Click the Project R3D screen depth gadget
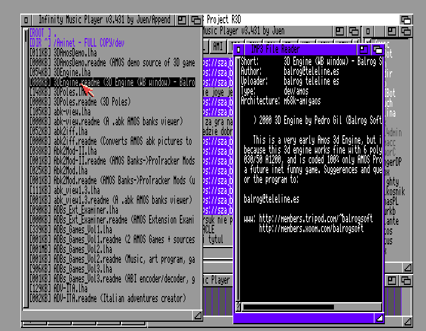 tap(406, 20)
